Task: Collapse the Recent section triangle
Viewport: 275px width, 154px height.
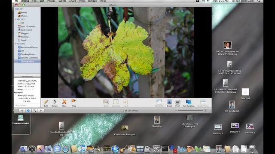Action: click(x=16, y=19)
